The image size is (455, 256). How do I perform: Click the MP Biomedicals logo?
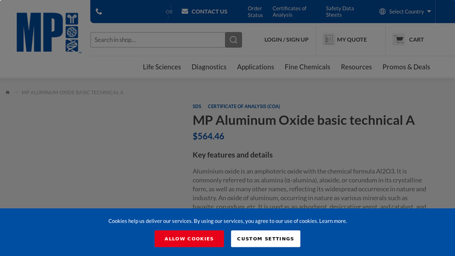click(x=48, y=32)
